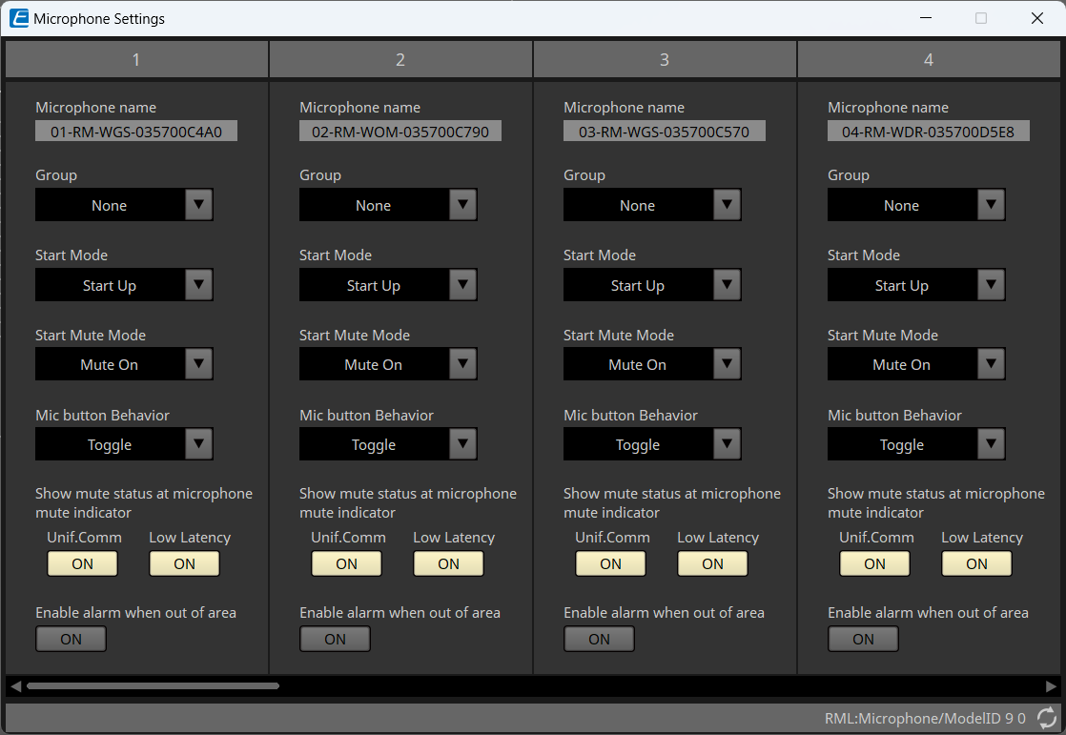Select the column header for microphone 3
The image size is (1066, 735).
pos(665,58)
